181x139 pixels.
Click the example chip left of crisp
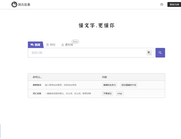click(x=107, y=93)
